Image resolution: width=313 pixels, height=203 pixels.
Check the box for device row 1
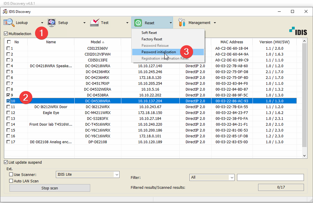click(8, 48)
